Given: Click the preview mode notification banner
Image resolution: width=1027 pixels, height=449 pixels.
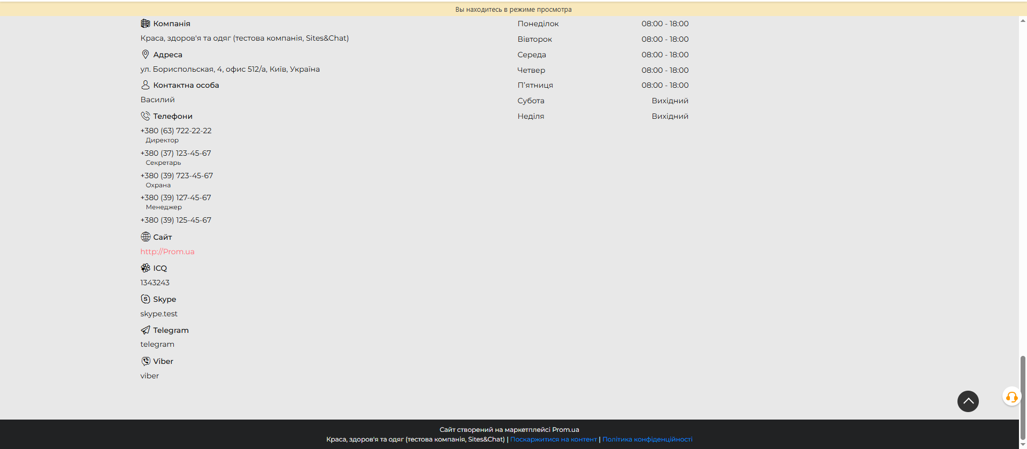Looking at the screenshot, I should pyautogui.click(x=513, y=9).
